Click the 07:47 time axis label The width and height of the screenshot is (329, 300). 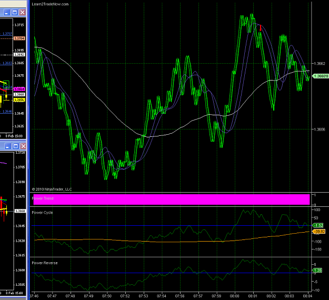[52, 296]
